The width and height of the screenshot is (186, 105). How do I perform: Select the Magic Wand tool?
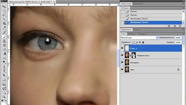pyautogui.click(x=4, y=19)
